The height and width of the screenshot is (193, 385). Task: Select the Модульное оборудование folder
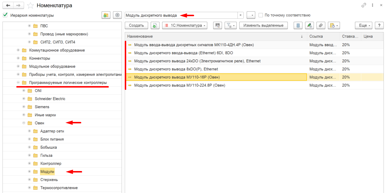click(x=52, y=66)
